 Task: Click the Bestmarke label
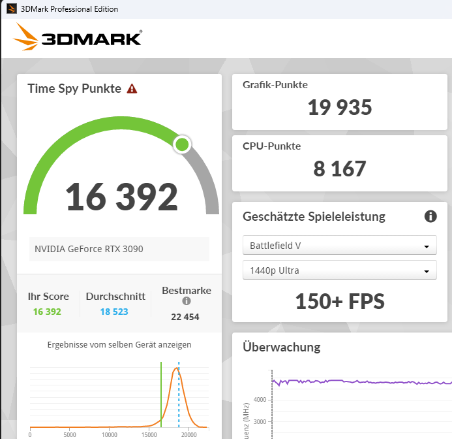point(187,290)
